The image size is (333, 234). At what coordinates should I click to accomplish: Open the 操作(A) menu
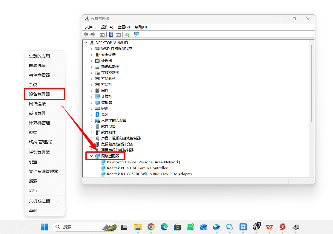[107, 27]
